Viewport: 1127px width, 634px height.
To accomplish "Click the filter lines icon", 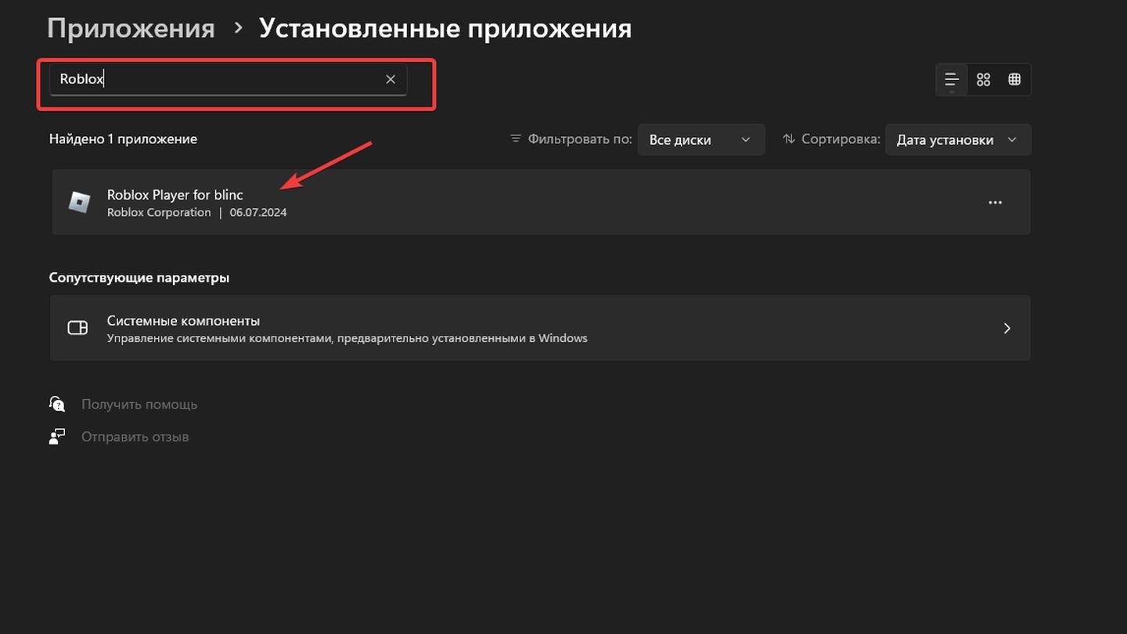I will 516,139.
